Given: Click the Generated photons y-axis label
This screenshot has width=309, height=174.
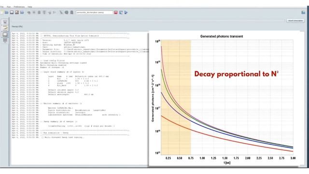Looking at the screenshot, I should (153, 98).
